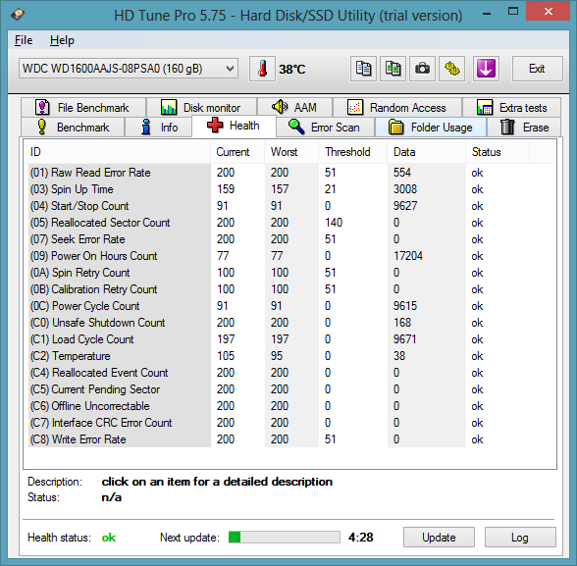
Task: Click the thermometer temperature icon
Action: 262,69
